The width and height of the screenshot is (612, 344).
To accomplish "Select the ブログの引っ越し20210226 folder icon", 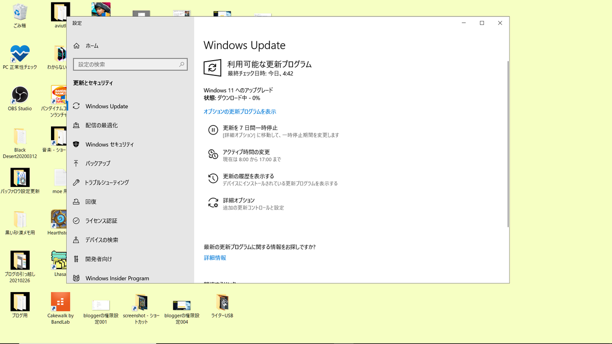I will tap(20, 260).
